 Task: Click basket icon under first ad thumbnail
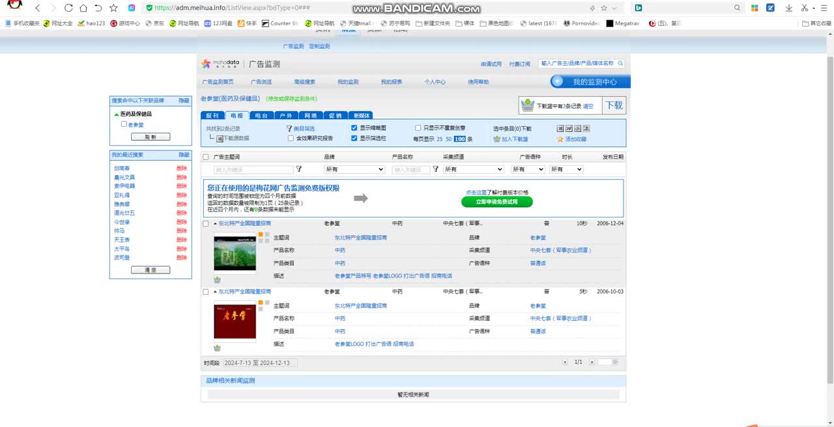217,279
